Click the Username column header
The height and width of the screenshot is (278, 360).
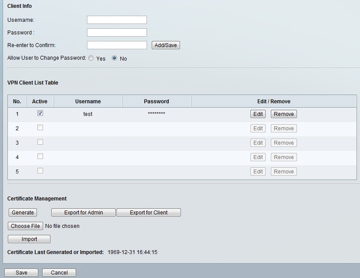pos(88,102)
